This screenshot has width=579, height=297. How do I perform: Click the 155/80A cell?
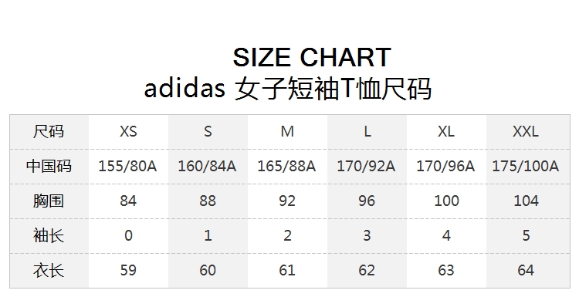tap(127, 167)
